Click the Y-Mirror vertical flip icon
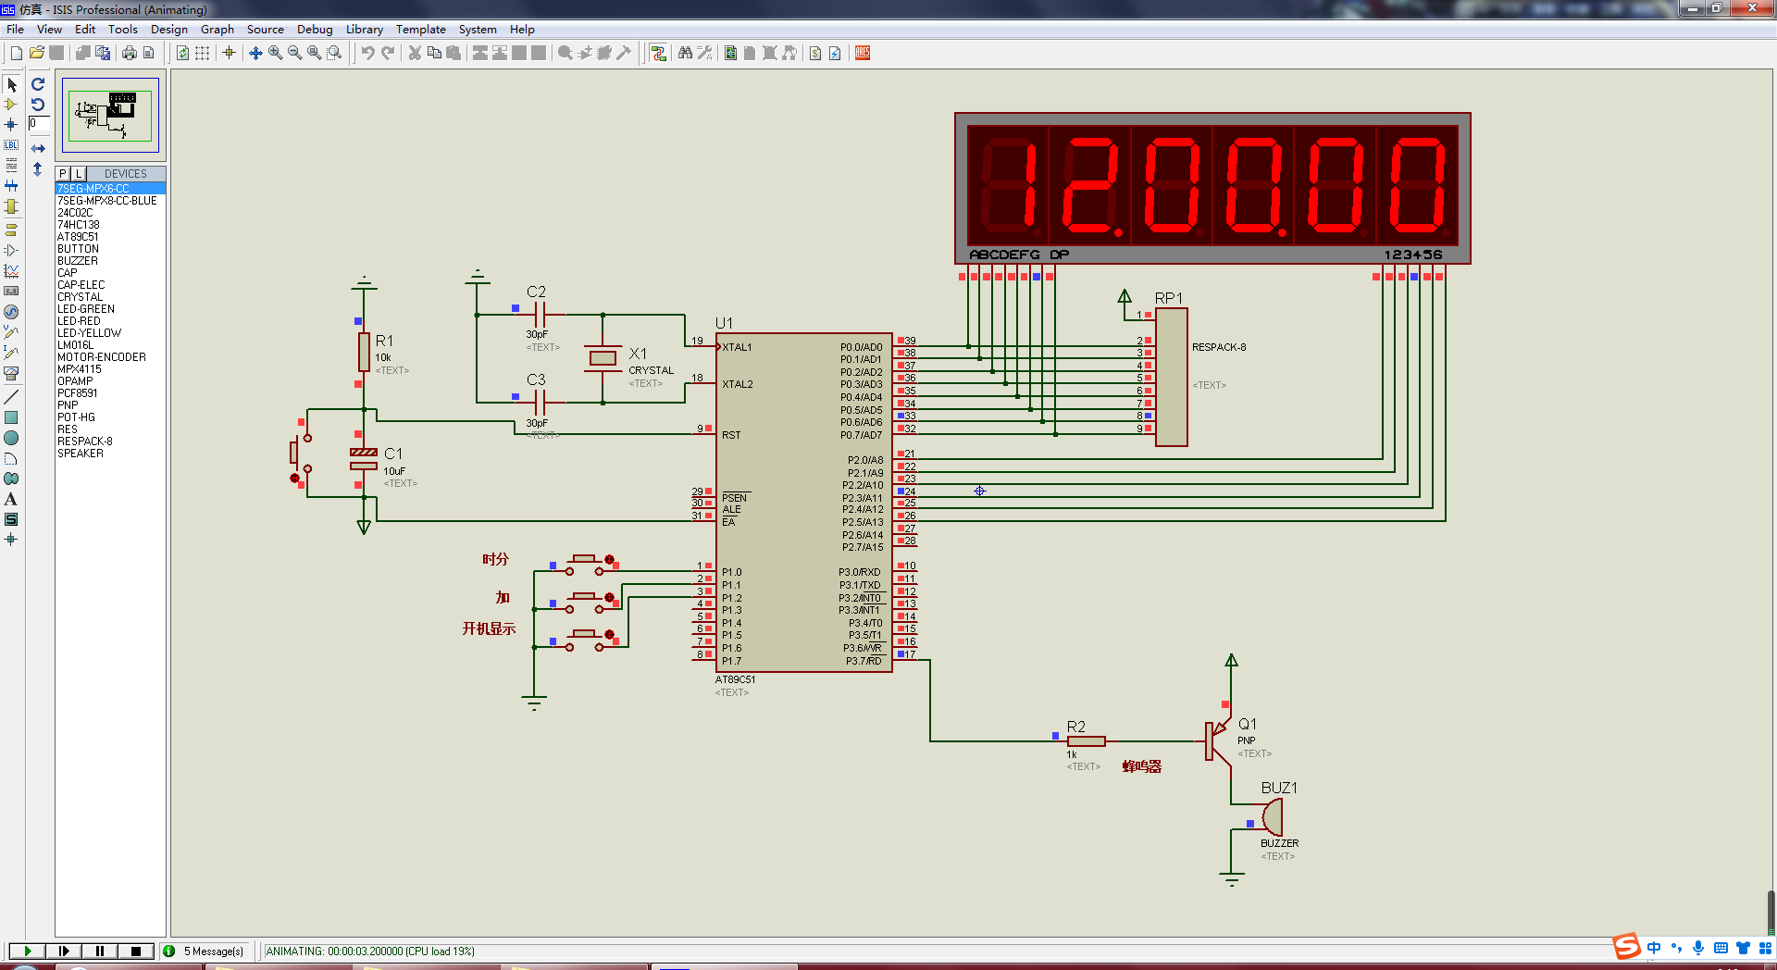 click(x=38, y=169)
